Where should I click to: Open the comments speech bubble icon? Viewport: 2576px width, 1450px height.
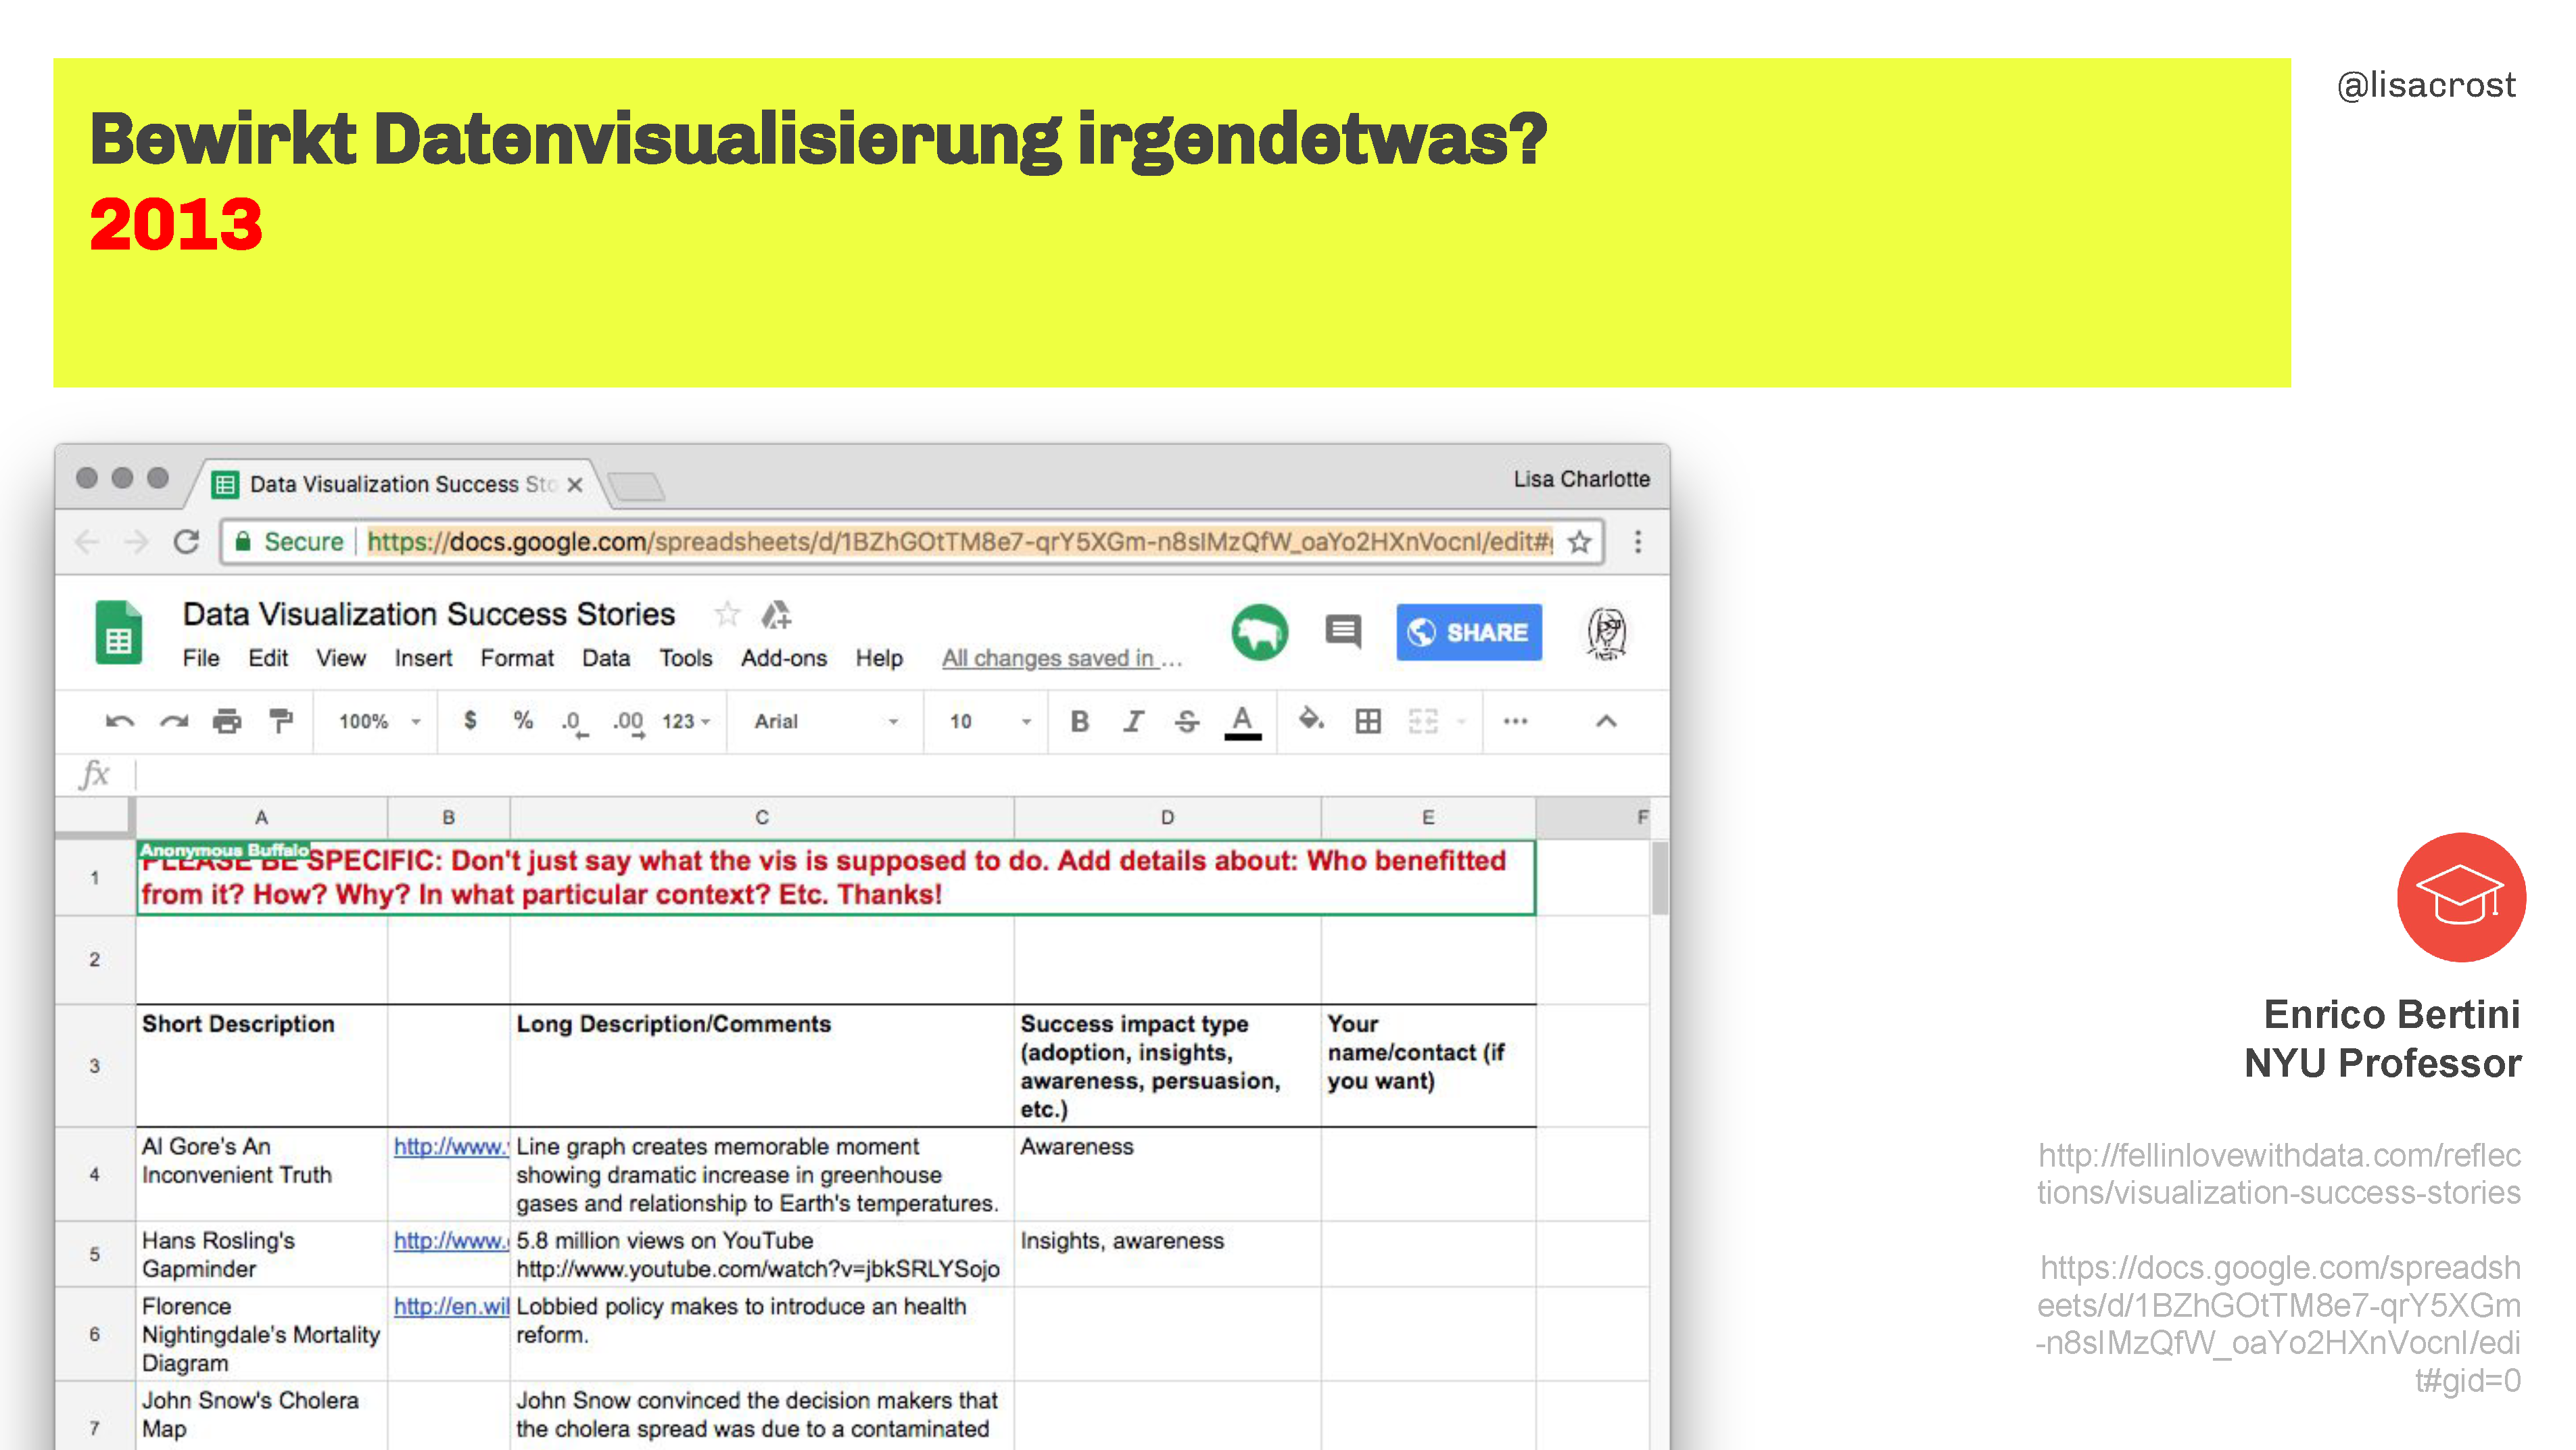coord(1343,632)
